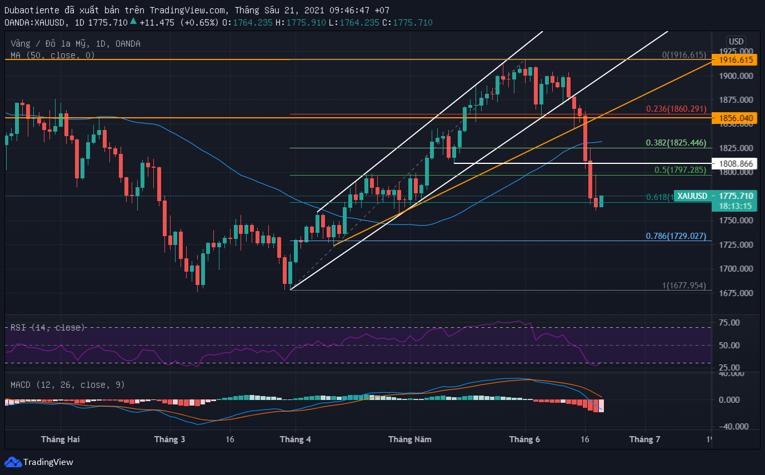
Task: Click the MACD 40.000 scale value
Action: click(732, 373)
